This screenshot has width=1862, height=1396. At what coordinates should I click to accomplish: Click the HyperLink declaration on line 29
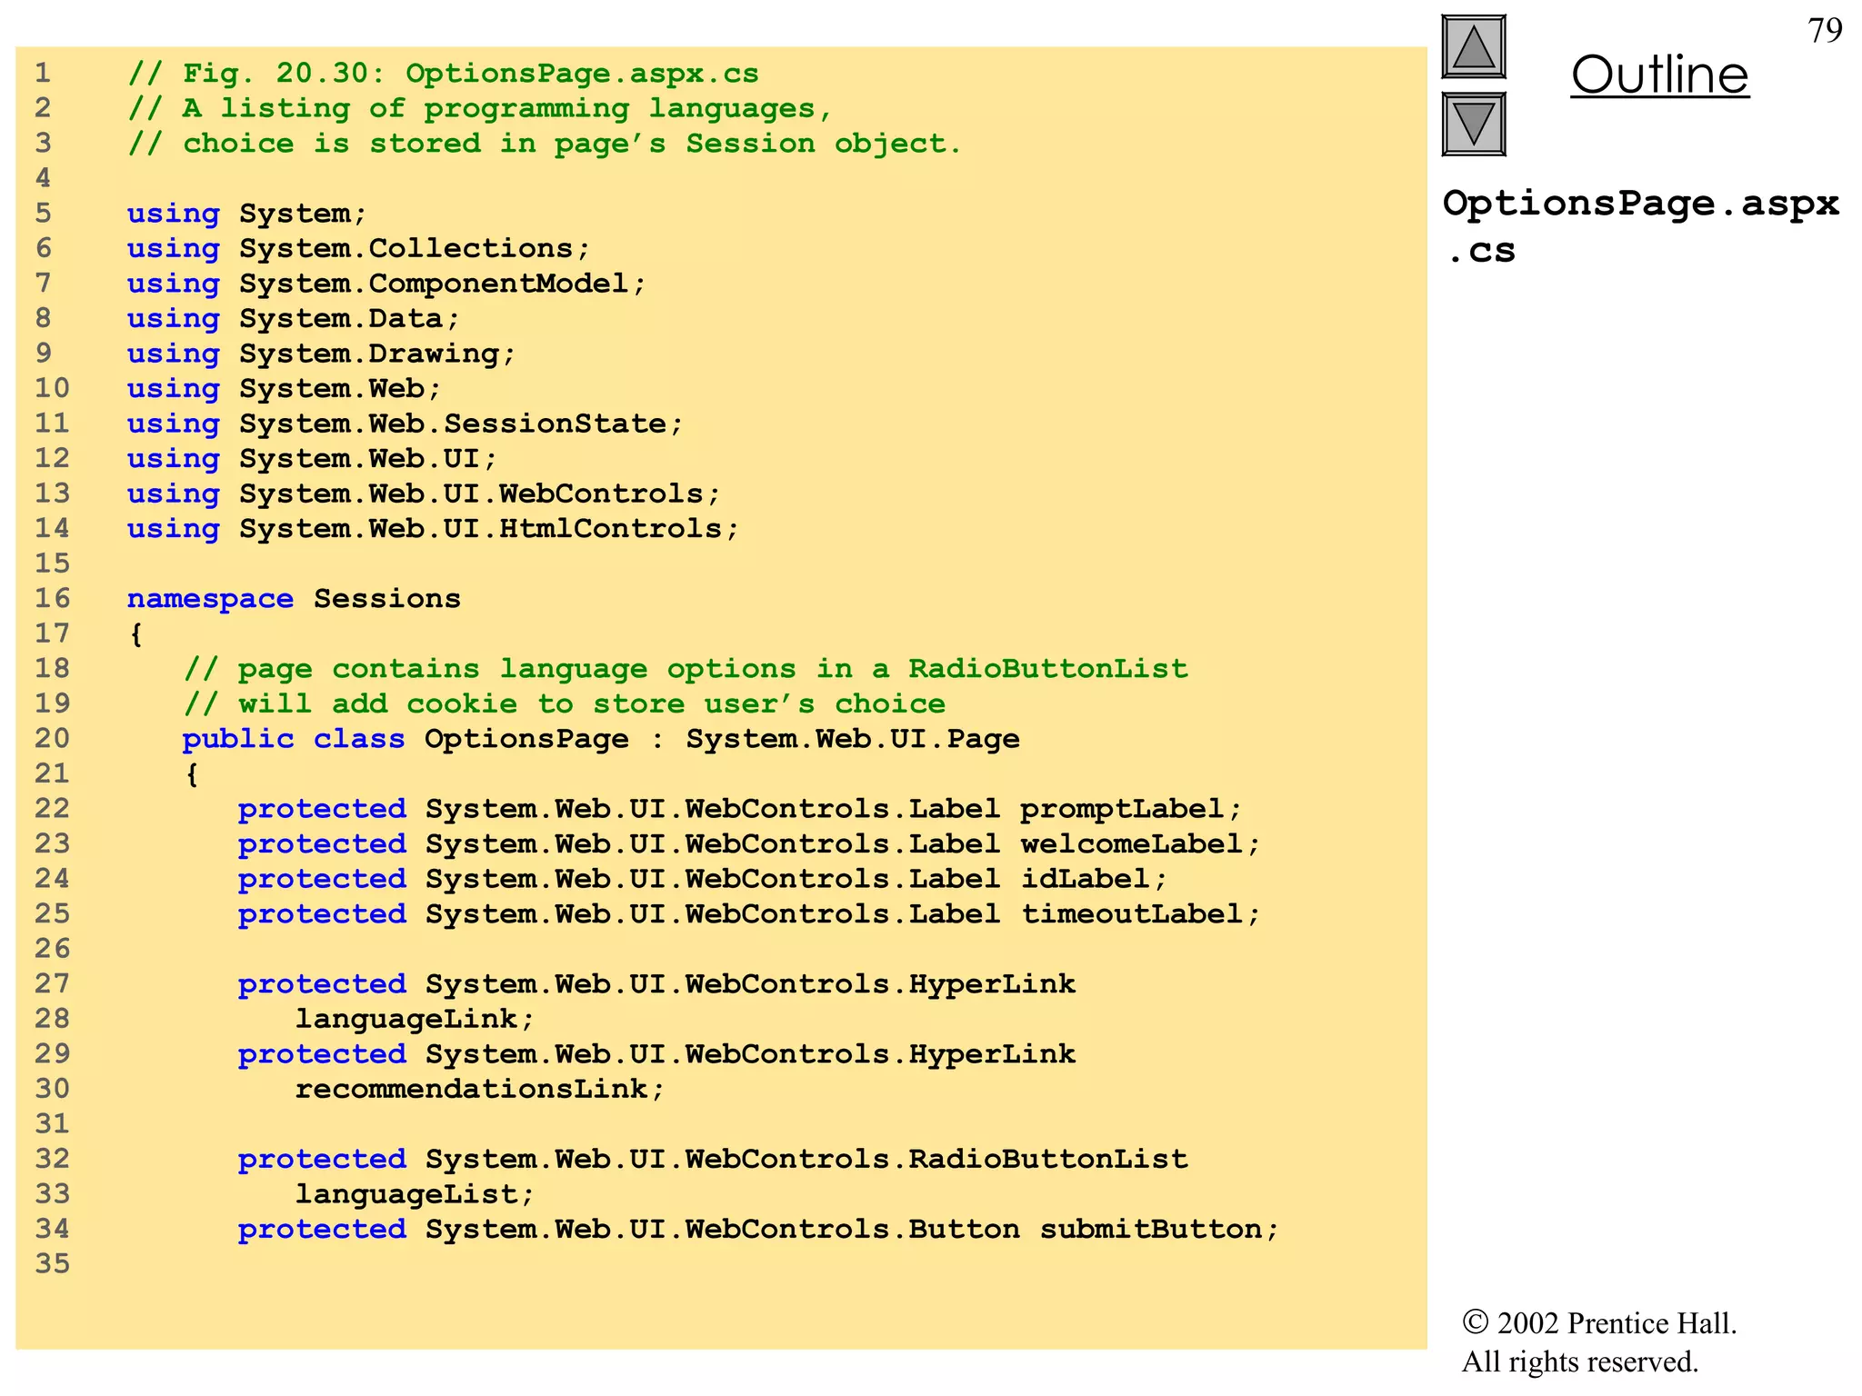(x=656, y=1054)
